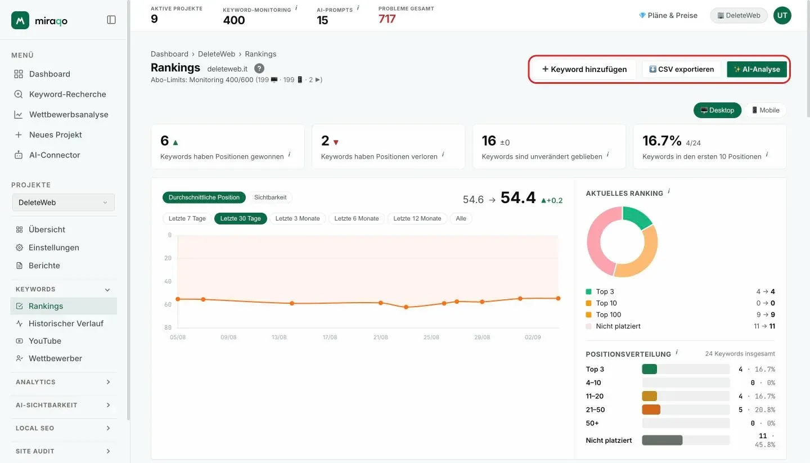Click the Wettbewerber person icon
Viewport: 810px width, 463px height.
20,358
